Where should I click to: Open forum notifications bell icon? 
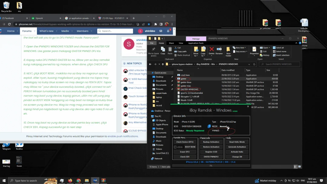point(168,31)
